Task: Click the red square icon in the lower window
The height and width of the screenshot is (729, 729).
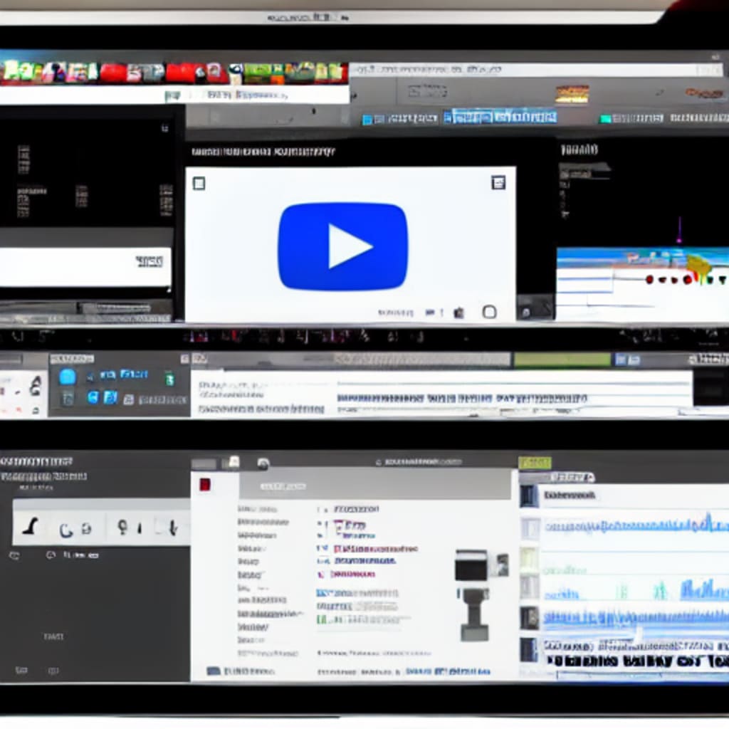Action: [x=205, y=484]
